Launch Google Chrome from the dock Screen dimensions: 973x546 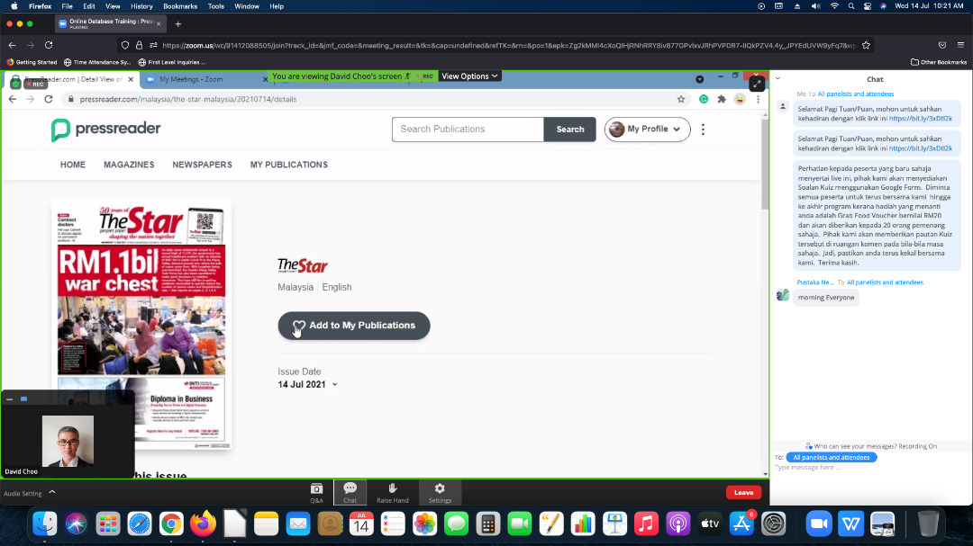(171, 524)
